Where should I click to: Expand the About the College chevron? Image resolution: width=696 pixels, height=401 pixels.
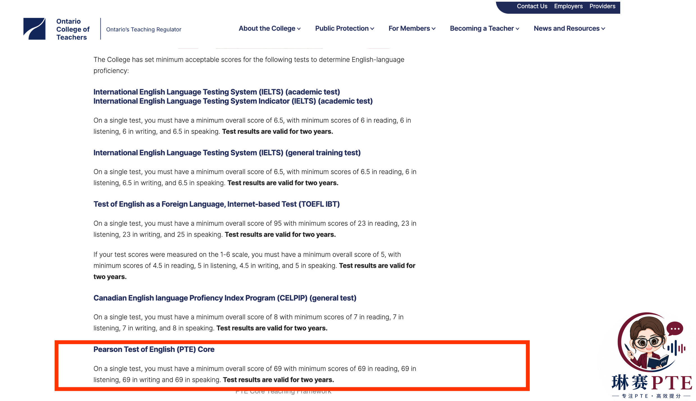(299, 29)
